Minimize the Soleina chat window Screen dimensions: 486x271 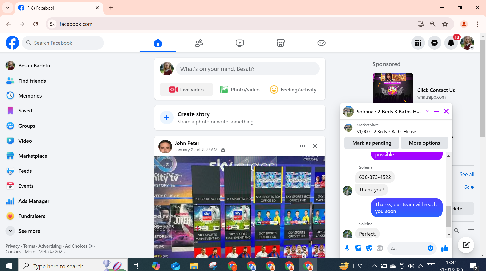(437, 111)
